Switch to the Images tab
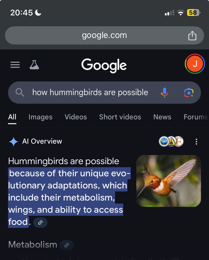 click(41, 117)
